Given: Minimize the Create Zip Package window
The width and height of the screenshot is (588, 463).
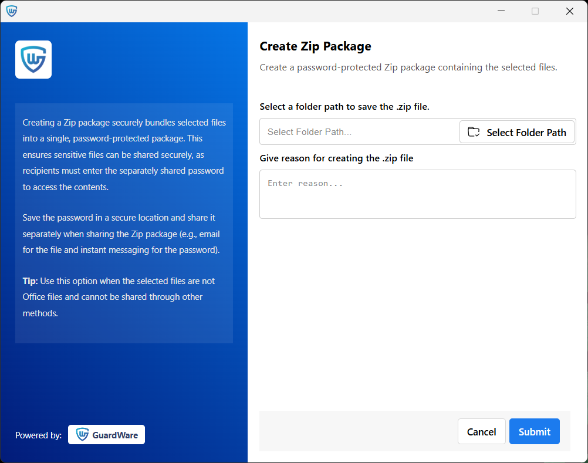Looking at the screenshot, I should 501,11.
